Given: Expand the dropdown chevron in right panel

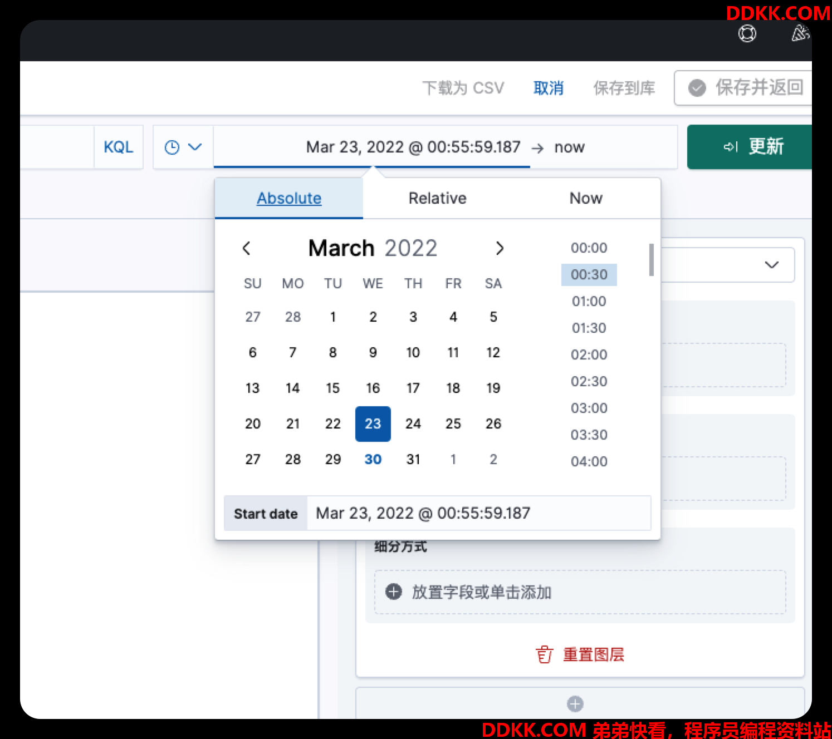Looking at the screenshot, I should click(x=772, y=265).
